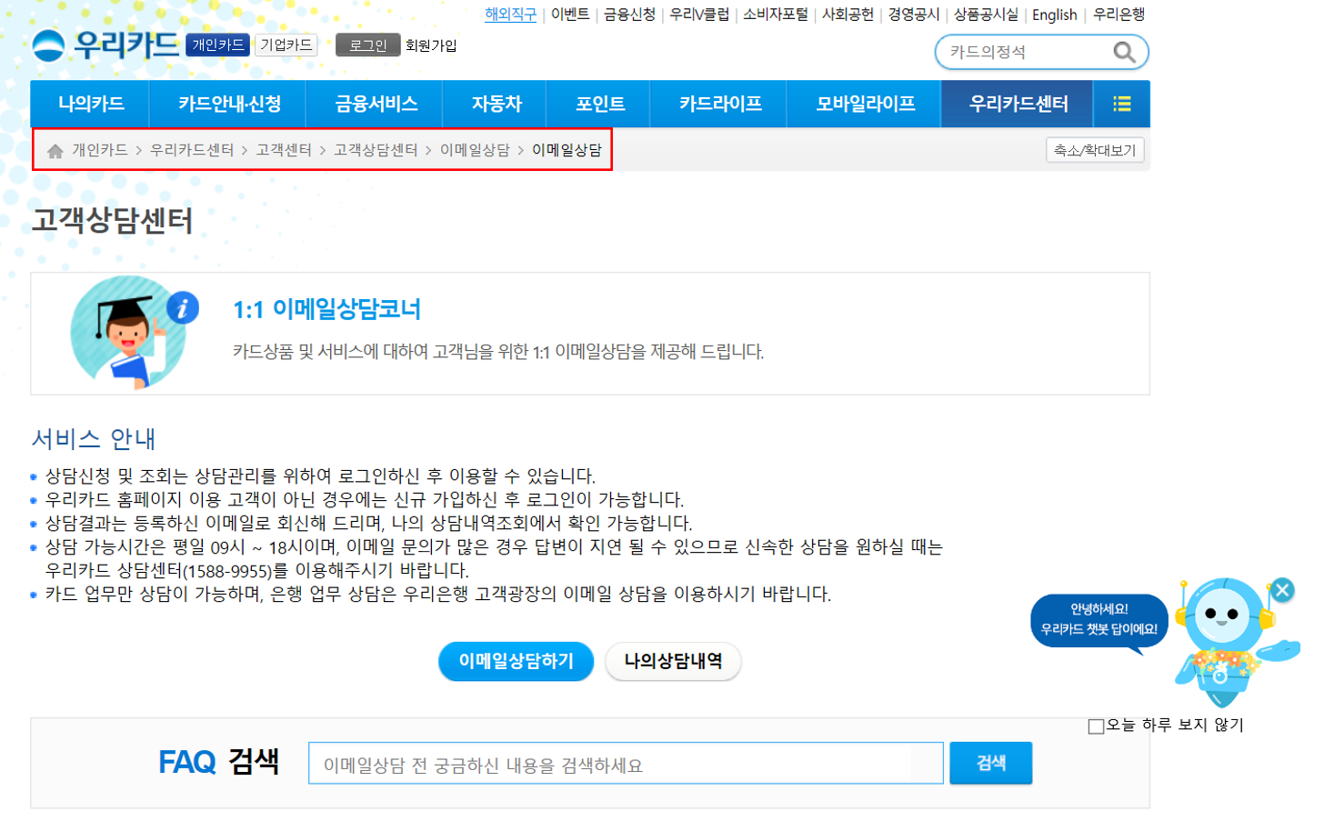Click the 나의상담내역 button
This screenshot has width=1324, height=821.
(673, 661)
